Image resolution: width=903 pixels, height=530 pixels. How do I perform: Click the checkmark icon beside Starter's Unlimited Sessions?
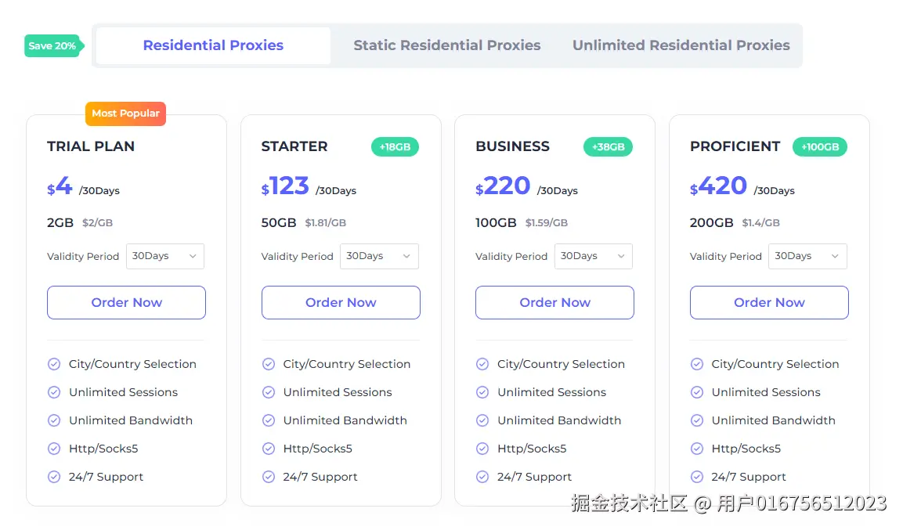click(x=268, y=392)
